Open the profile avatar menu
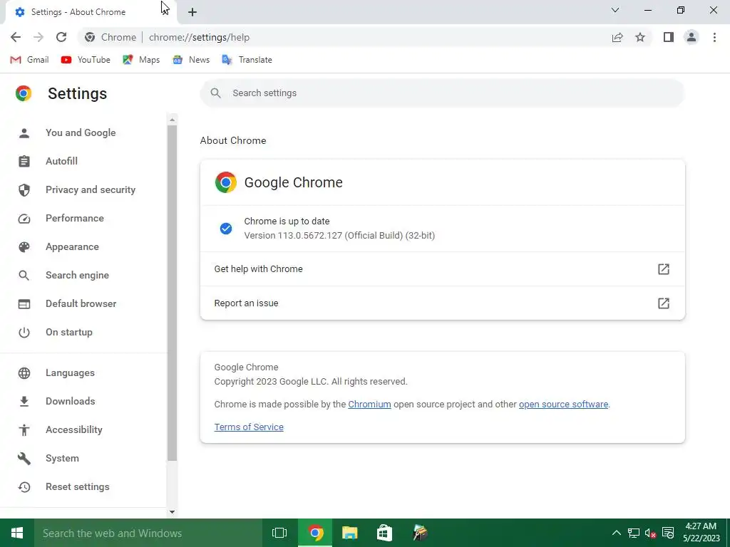The width and height of the screenshot is (730, 547). (692, 37)
